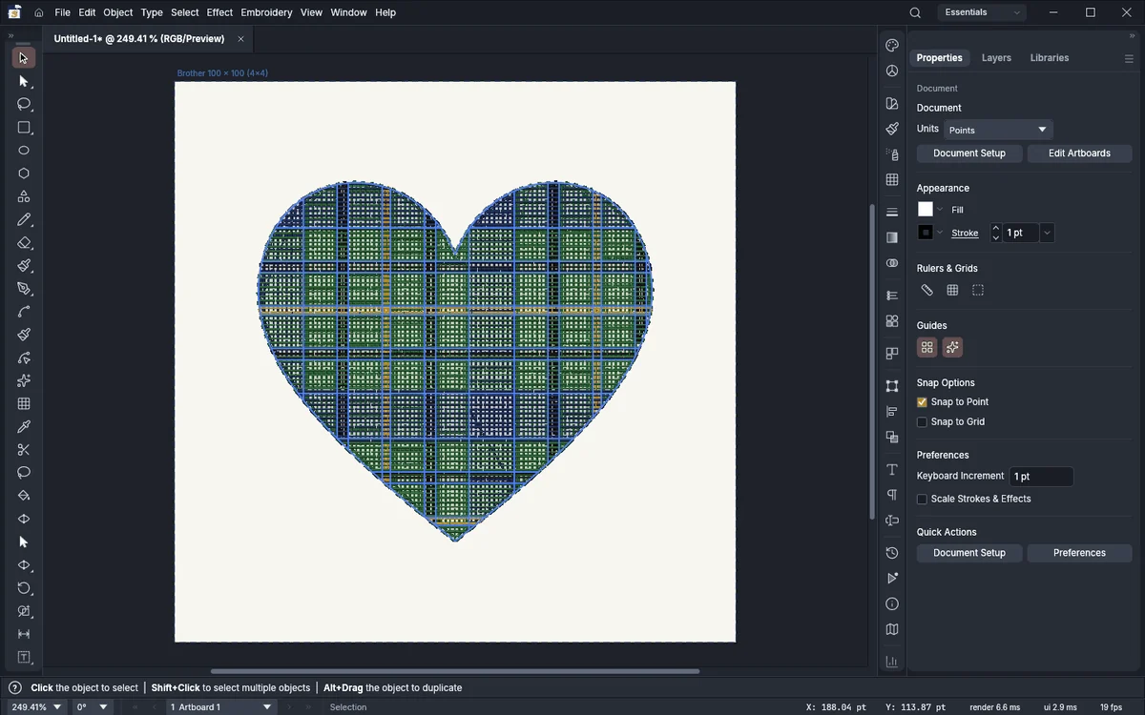Open the gradient panel icon
This screenshot has height=715, width=1145.
point(892,237)
